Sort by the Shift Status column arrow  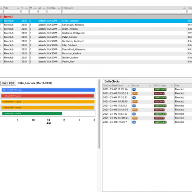pyautogui.click(x=172, y=85)
